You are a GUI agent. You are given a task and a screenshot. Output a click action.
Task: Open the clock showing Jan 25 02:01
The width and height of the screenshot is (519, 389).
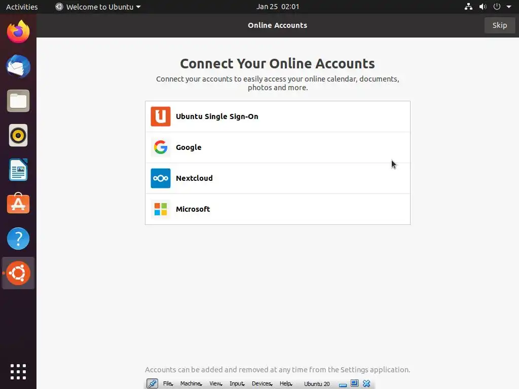tap(278, 7)
